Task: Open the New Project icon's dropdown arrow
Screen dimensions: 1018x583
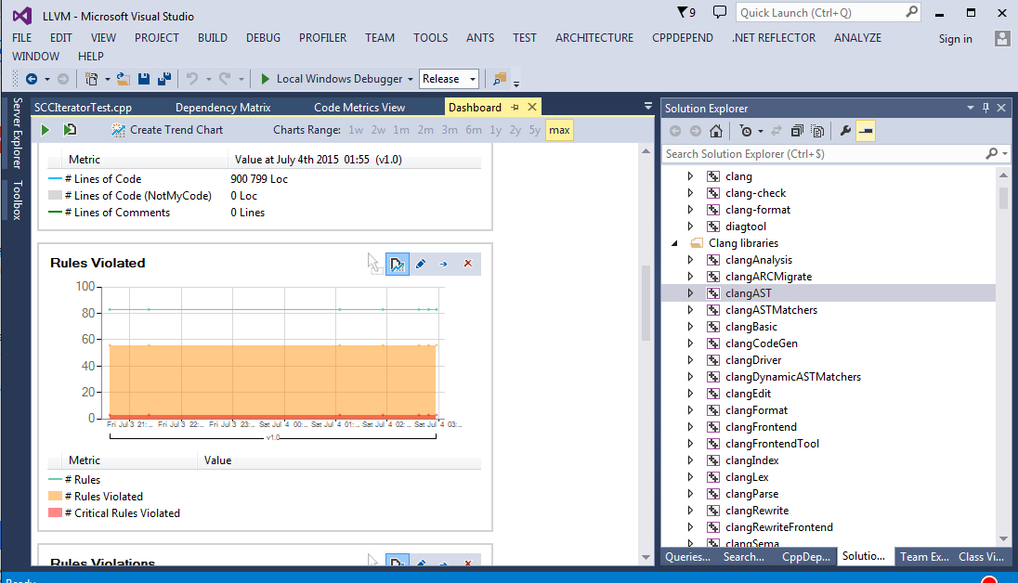Action: pos(107,79)
